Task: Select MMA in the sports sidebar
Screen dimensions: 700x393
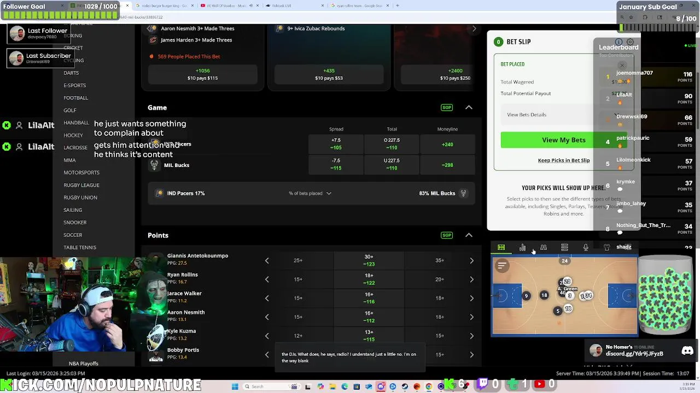Action: pyautogui.click(x=69, y=160)
